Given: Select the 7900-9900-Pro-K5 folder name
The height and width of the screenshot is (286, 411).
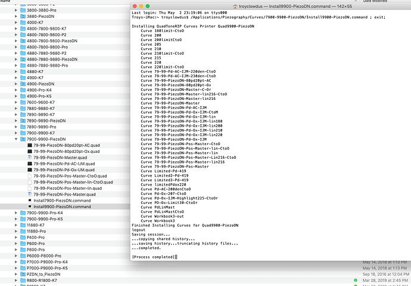Looking at the screenshot, I should coord(45,219).
